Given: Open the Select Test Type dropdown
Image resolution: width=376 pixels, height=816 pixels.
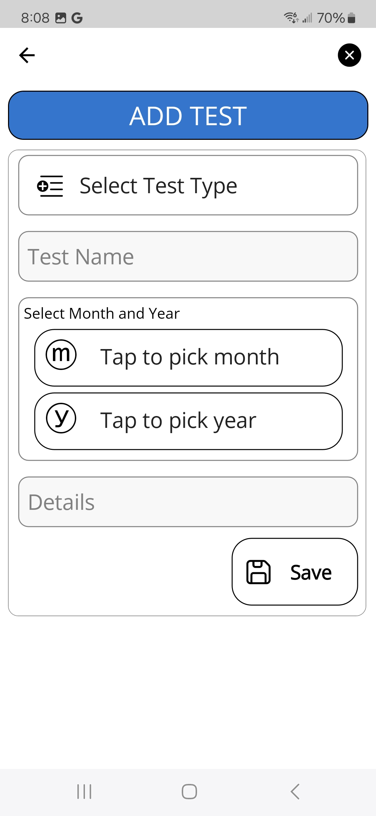Looking at the screenshot, I should [188, 186].
